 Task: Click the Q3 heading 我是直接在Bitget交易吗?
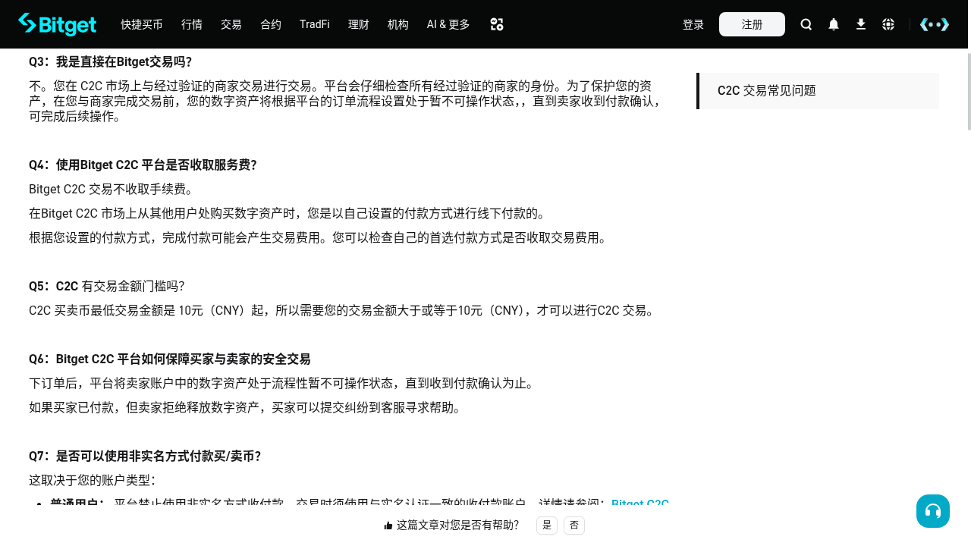click(x=110, y=62)
